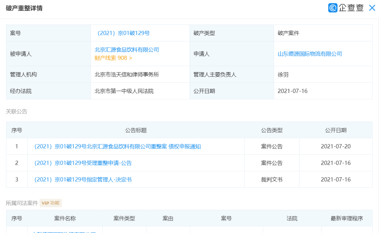Click the 公告标题 column header
This screenshot has width=379, height=233.
(x=136, y=130)
